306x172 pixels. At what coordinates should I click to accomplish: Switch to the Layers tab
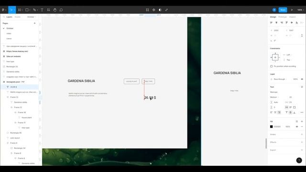point(9,17)
